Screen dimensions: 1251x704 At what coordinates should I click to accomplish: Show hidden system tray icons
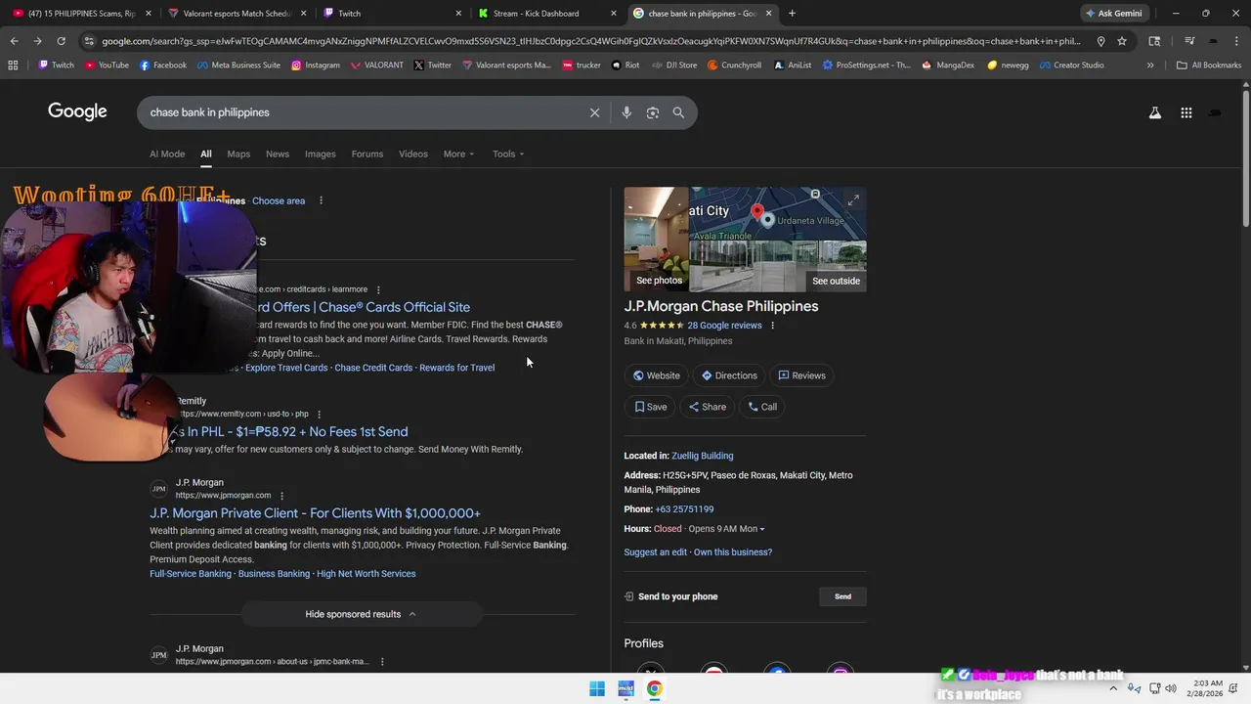[1113, 688]
